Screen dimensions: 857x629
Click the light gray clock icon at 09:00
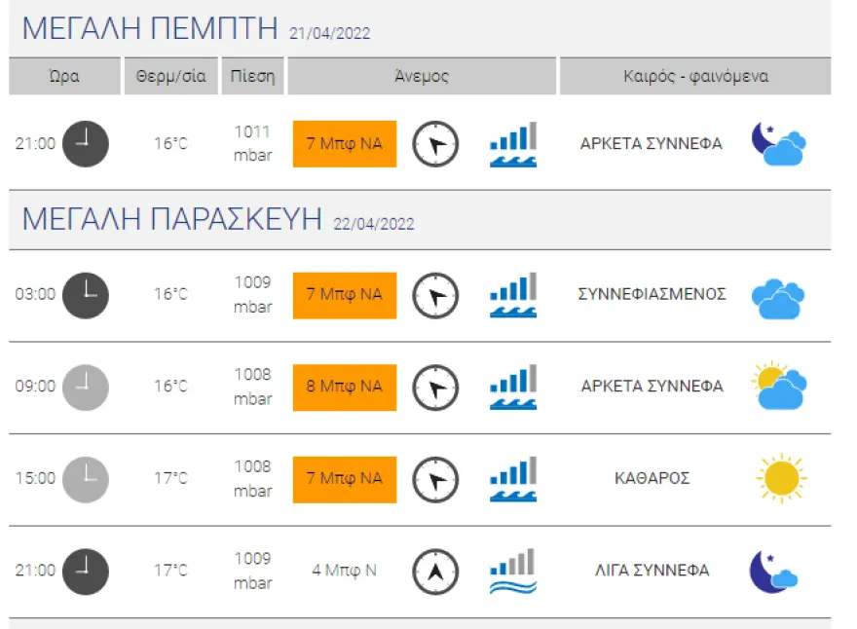tap(86, 387)
